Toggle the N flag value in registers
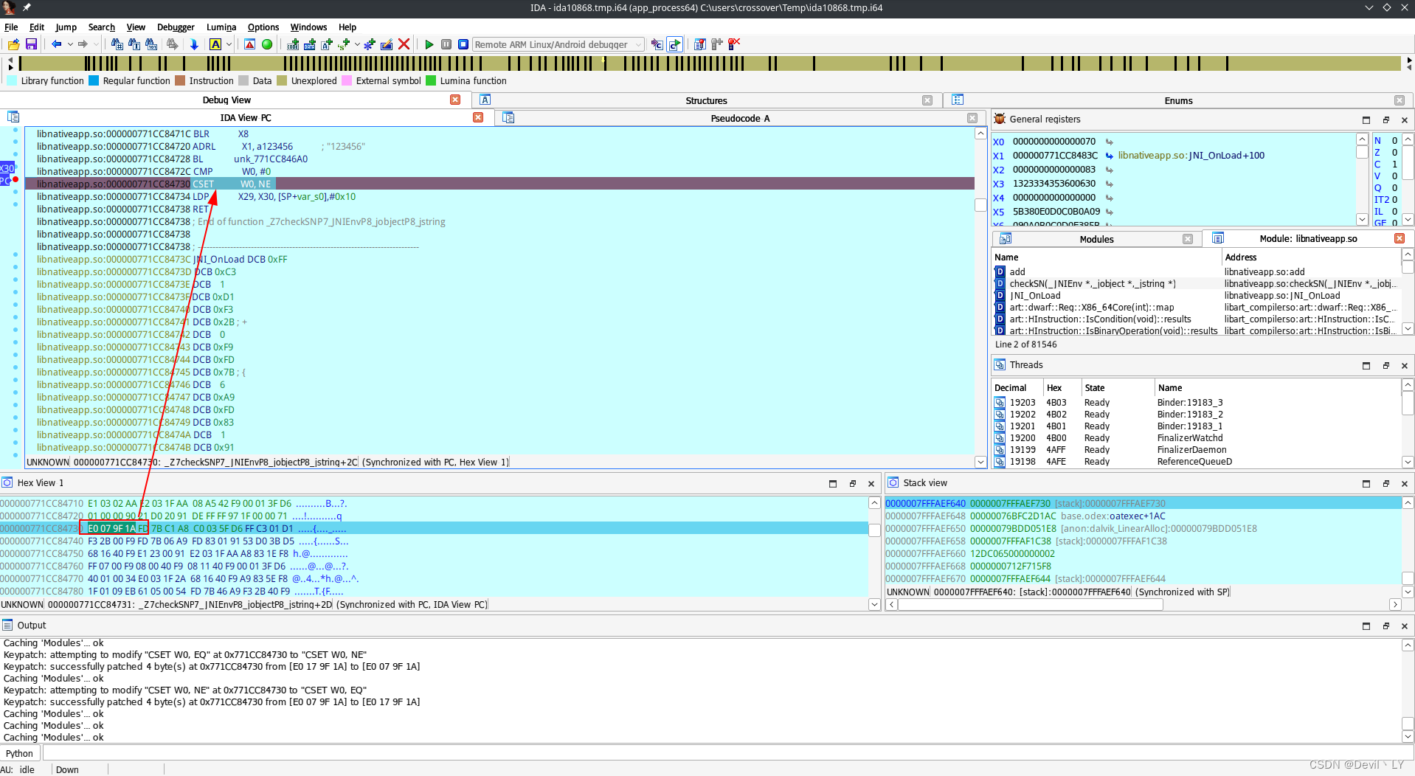The height and width of the screenshot is (776, 1415). pos(1394,141)
